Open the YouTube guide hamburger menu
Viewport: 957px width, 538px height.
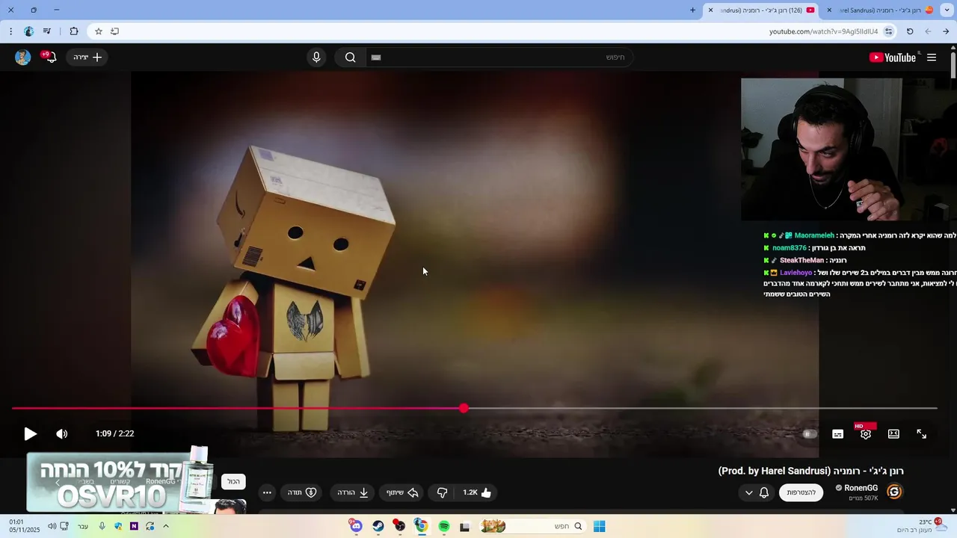coord(932,58)
